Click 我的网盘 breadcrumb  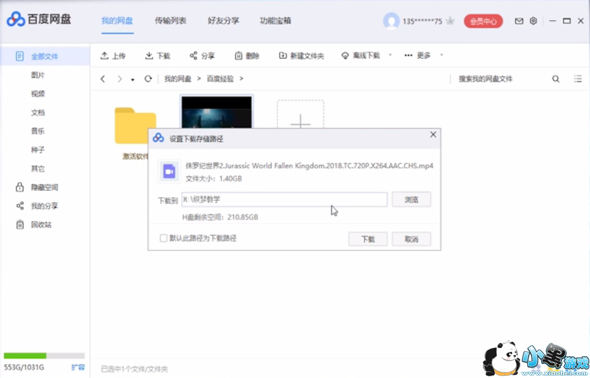pyautogui.click(x=177, y=78)
